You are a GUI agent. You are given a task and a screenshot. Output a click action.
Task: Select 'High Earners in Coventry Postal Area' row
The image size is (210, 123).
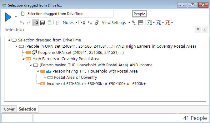point(66,59)
